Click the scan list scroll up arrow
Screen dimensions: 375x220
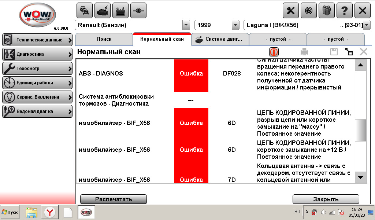(x=361, y=65)
